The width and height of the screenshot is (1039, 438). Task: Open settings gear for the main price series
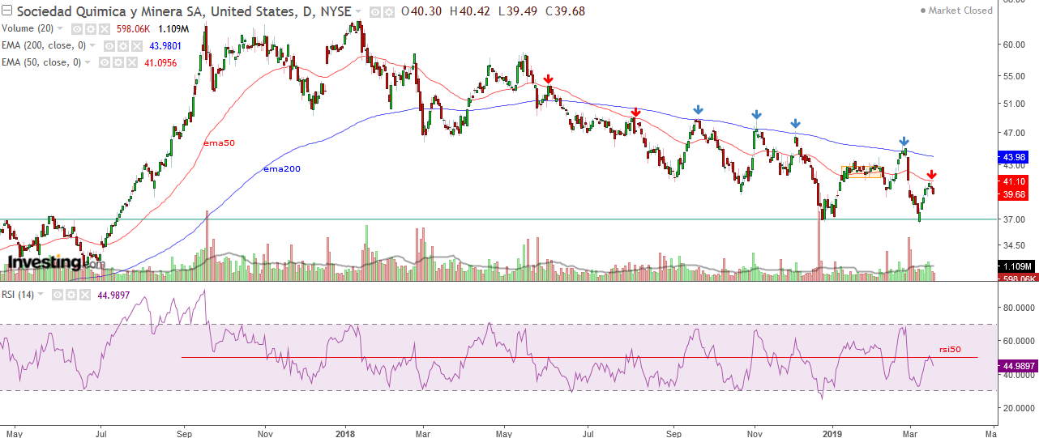(389, 12)
